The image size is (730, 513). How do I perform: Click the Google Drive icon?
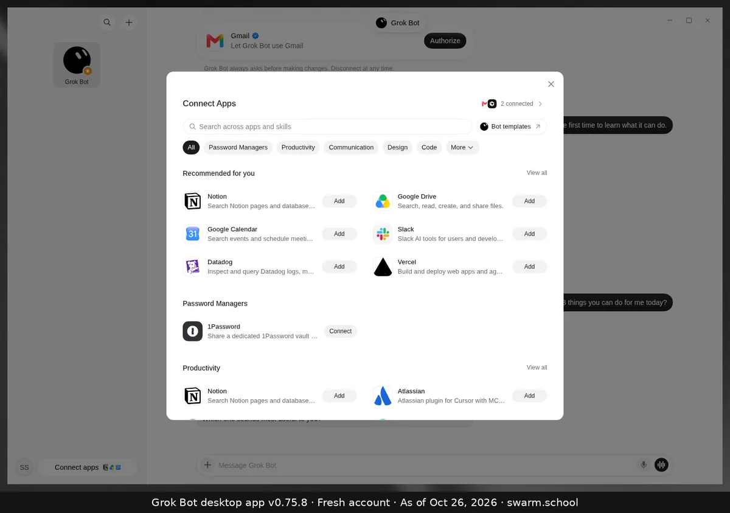pos(383,201)
